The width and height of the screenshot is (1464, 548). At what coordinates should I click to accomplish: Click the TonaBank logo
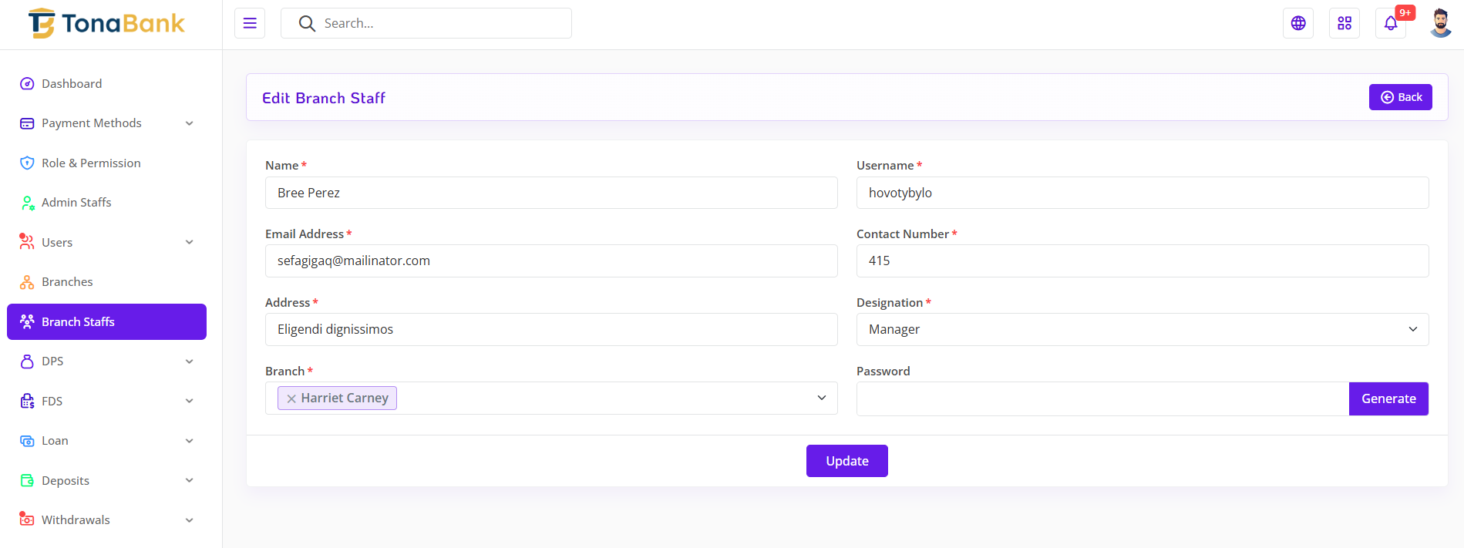pos(106,24)
